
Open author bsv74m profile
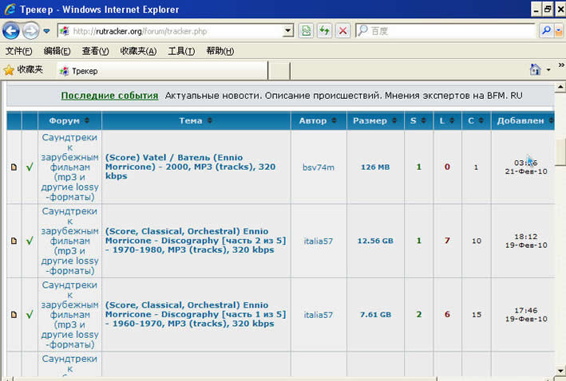point(319,167)
